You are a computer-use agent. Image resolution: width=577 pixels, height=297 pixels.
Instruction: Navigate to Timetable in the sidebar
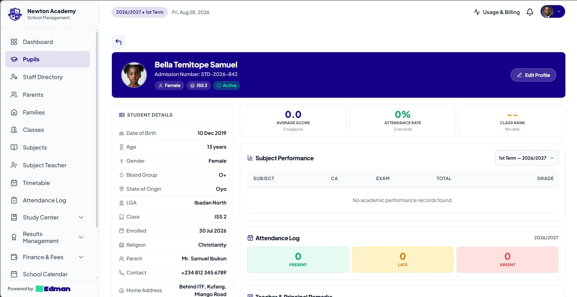coord(47,183)
